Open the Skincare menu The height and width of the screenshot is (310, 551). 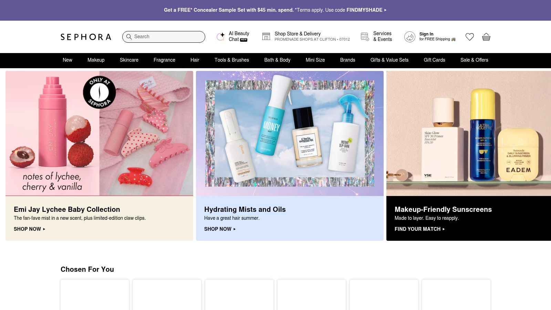pos(129,60)
